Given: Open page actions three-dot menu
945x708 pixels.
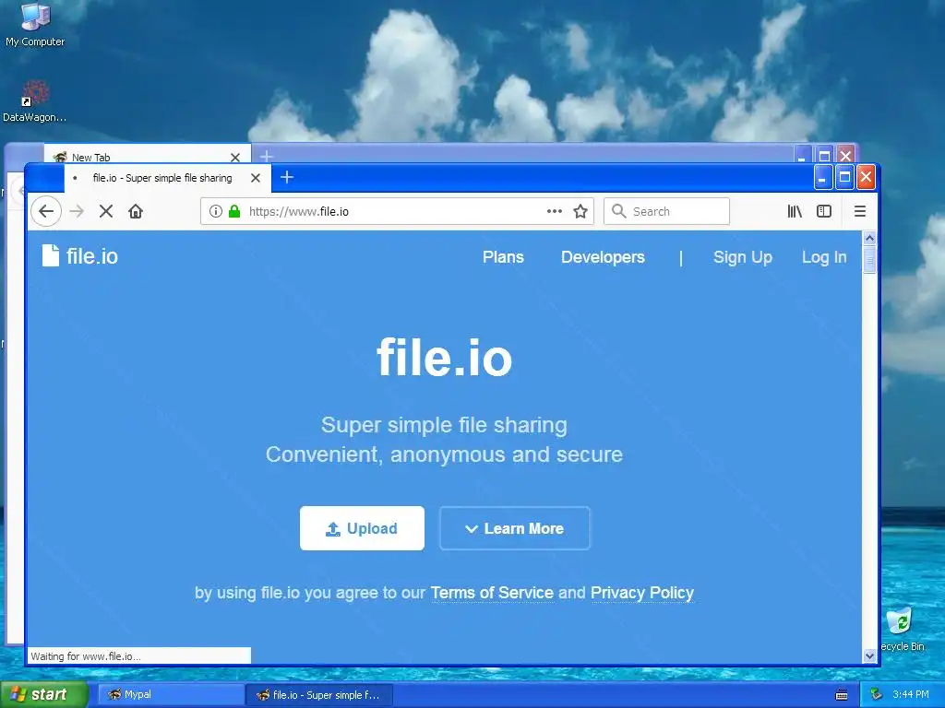Looking at the screenshot, I should (555, 211).
